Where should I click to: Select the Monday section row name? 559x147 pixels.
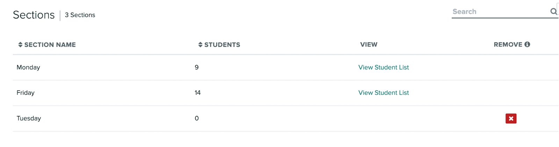[28, 67]
